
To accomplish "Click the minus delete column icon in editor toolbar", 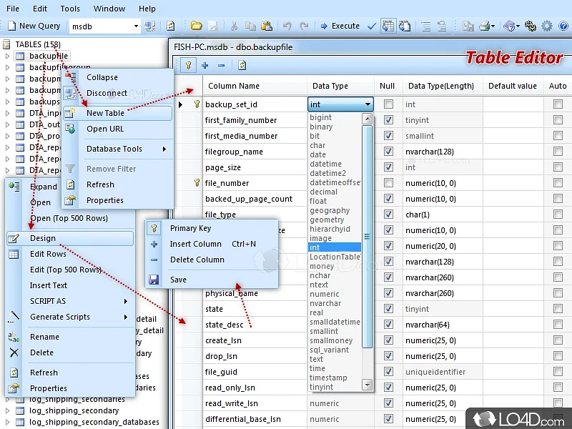I will click(221, 65).
